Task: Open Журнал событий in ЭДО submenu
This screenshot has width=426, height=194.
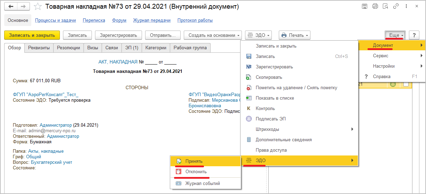Action: click(206, 183)
